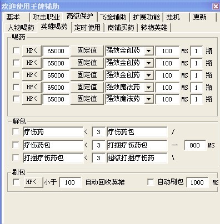Click the HP< button in 刷包 section
Screen dimensions: 220x224
tap(33, 182)
